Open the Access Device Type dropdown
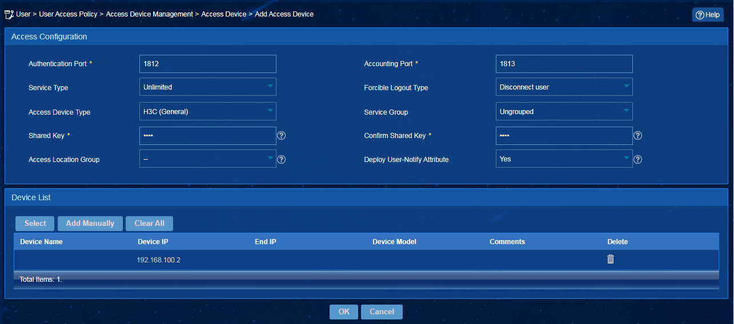 (x=208, y=111)
